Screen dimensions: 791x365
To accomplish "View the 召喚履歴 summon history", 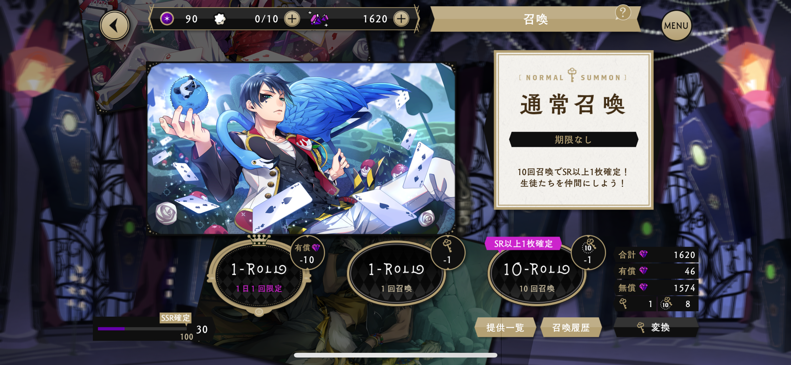I will point(571,328).
